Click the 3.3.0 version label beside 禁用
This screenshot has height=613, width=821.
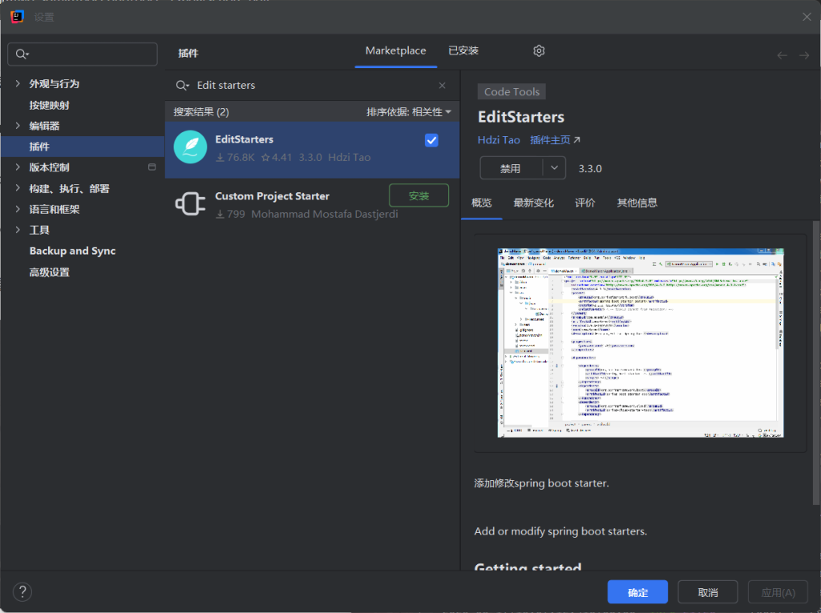point(590,168)
